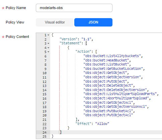Select the JSON policy view tab
This screenshot has height=140, width=162.
coord(93,22)
